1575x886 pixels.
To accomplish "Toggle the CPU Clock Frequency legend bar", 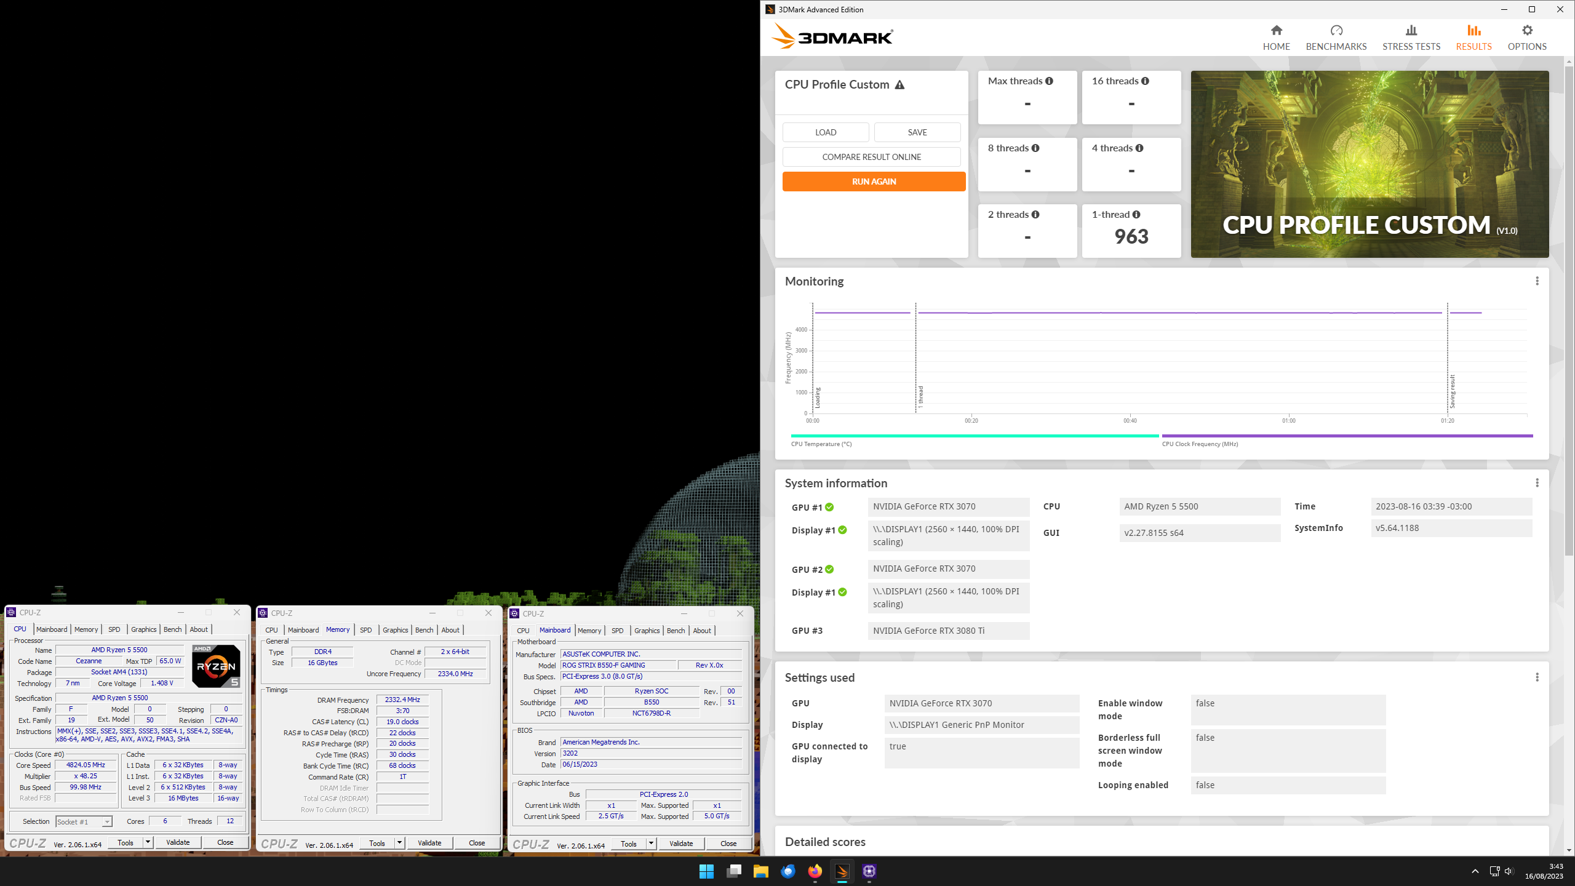I will point(1347,436).
